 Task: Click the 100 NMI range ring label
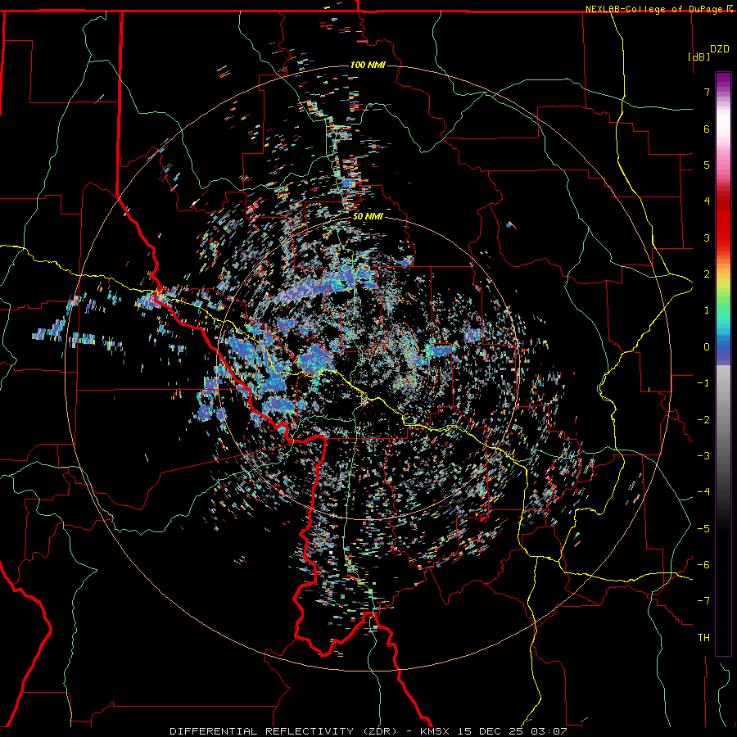coord(368,65)
